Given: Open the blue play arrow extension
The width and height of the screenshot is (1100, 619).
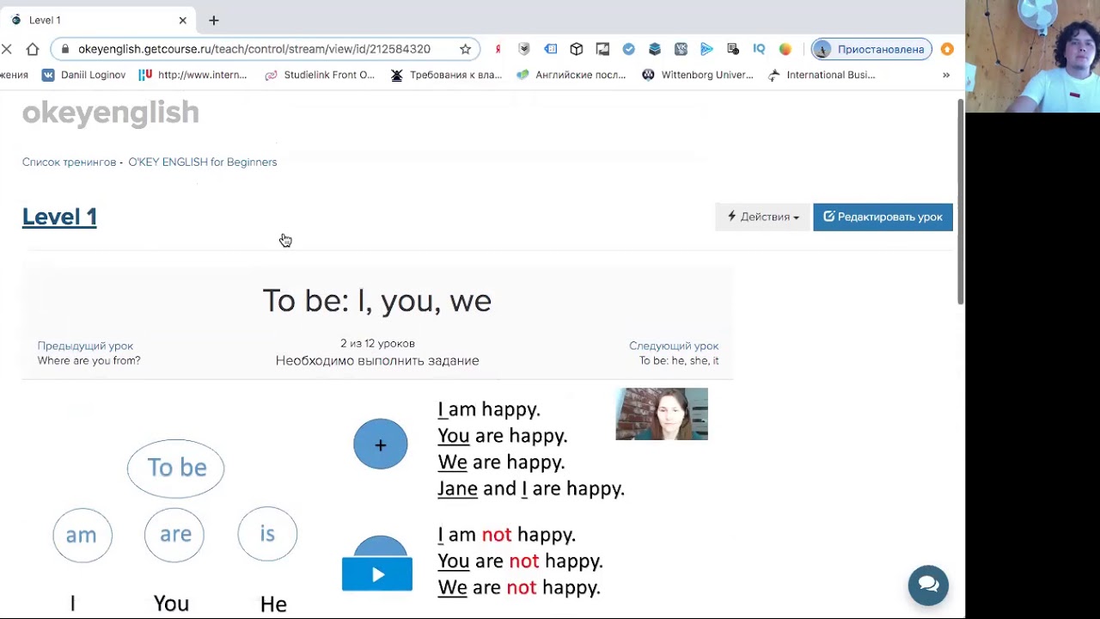Looking at the screenshot, I should (706, 49).
